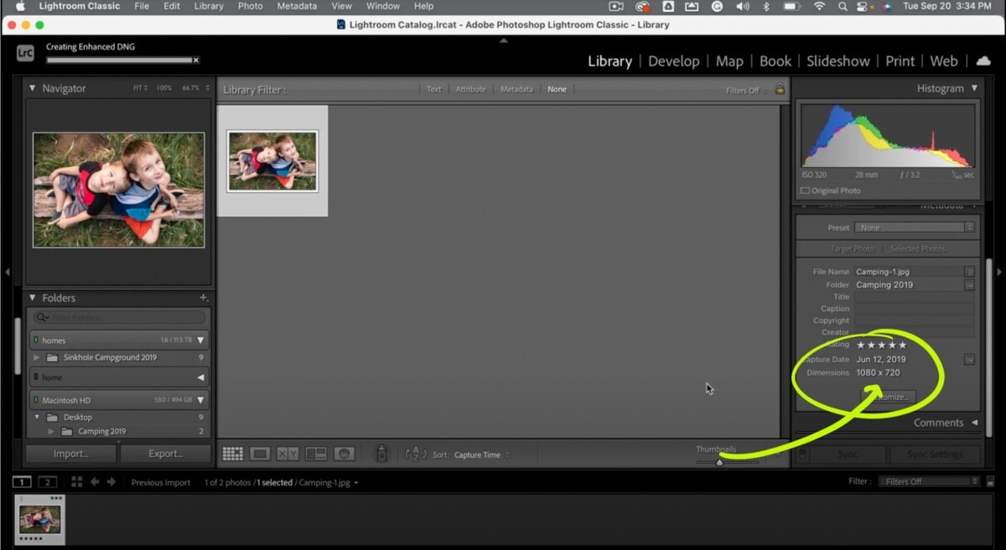Collapse the Navigator panel
Viewport: 1006px width, 550px height.
point(32,88)
